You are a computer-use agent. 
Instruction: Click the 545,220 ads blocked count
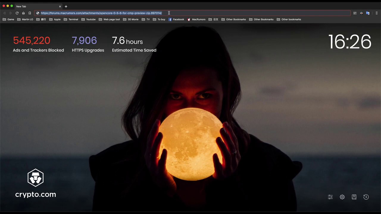point(32,40)
